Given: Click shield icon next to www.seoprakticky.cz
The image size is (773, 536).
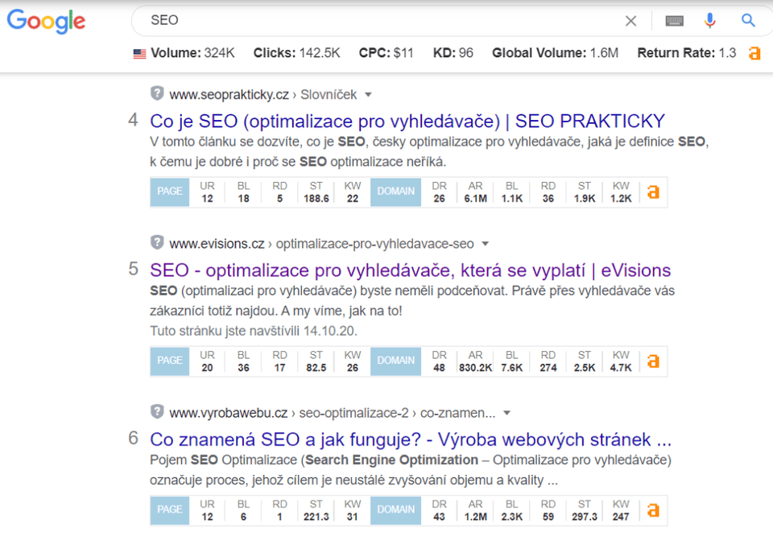Looking at the screenshot, I should coord(157,93).
